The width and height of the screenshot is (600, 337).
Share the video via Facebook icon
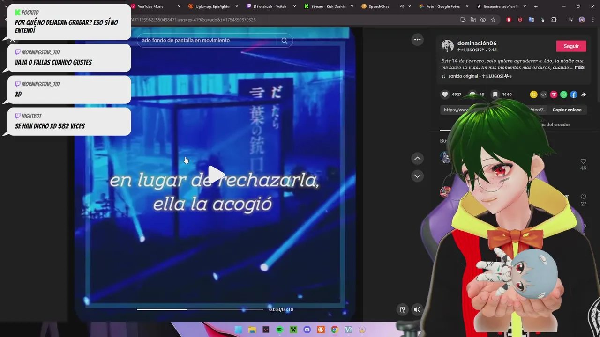(x=574, y=95)
